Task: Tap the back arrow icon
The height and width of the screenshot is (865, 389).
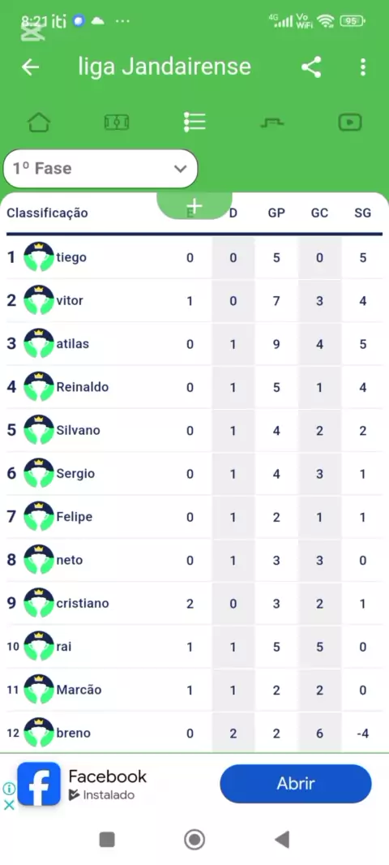Action: [30, 67]
